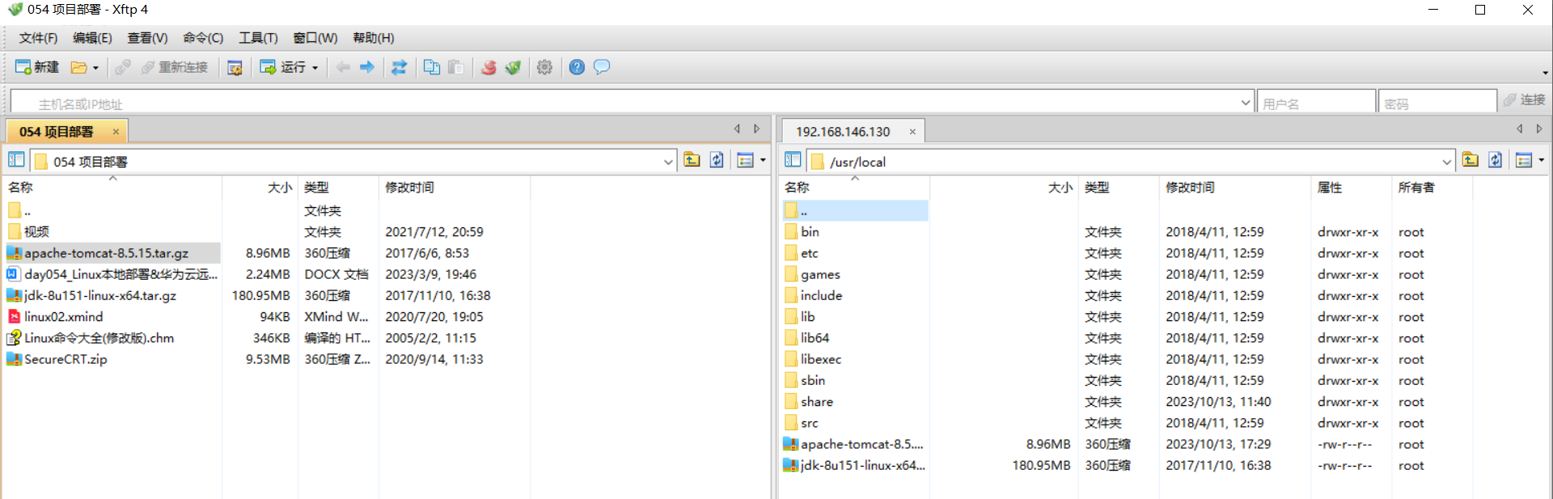Expand the host address dropdown arrow
Viewport: 1553px width, 499px height.
(x=1246, y=103)
